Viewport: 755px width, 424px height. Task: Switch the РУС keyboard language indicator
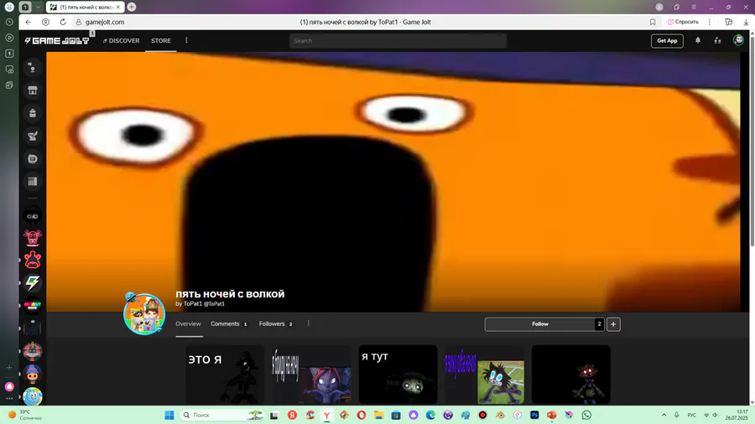point(691,415)
